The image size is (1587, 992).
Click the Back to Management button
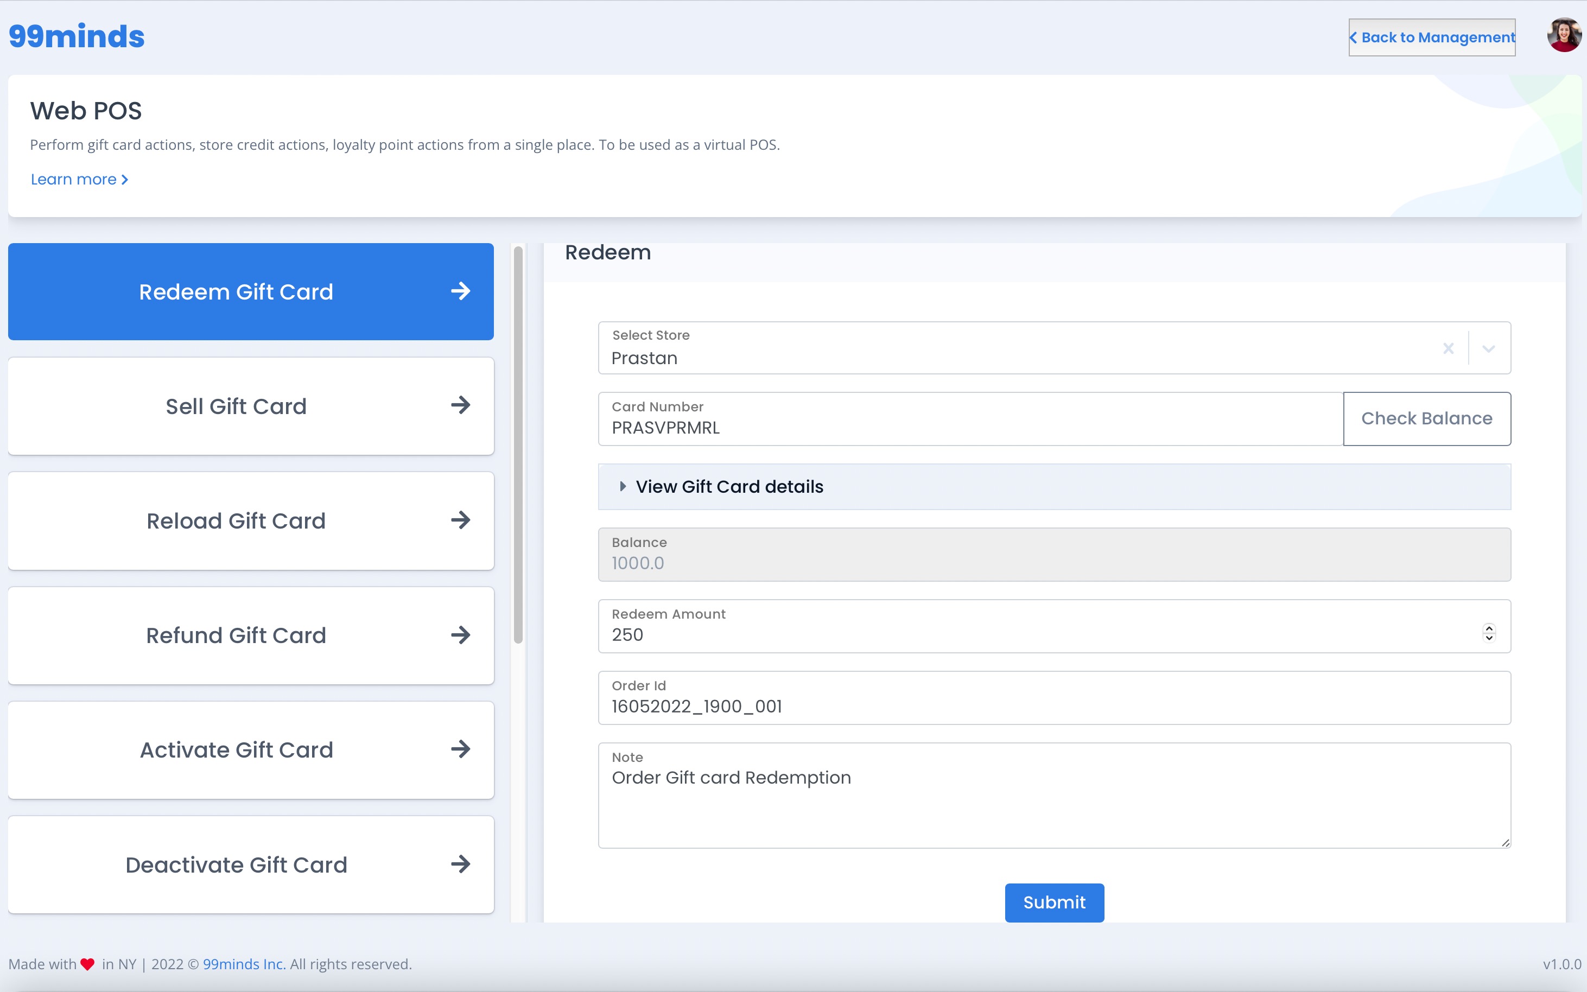coord(1432,37)
